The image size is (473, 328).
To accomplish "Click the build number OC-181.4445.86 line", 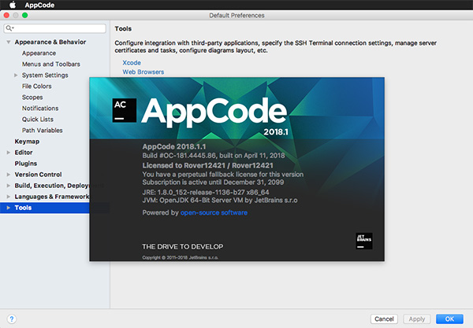I will [x=214, y=156].
